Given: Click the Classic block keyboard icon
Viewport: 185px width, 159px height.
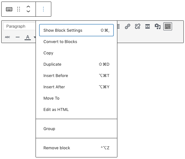Looking at the screenshot, I should pyautogui.click(x=9, y=9).
